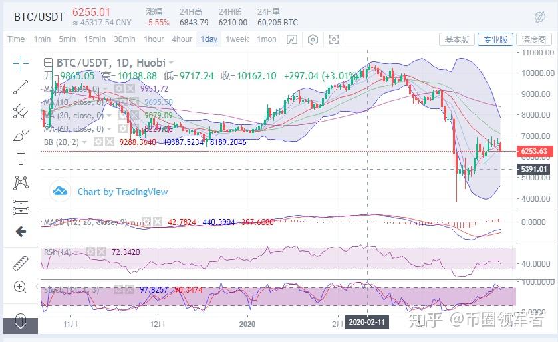Open Chart by TradingView link
Viewport: 558px width, 342px height.
(122, 192)
